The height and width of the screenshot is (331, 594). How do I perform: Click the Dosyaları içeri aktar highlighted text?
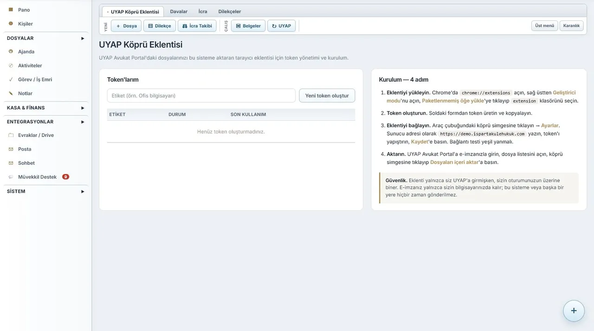click(454, 162)
